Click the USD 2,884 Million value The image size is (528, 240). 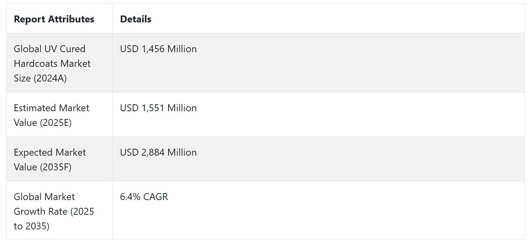tap(158, 152)
